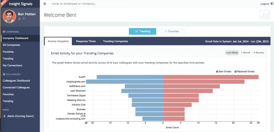
Task: Click the 9Lenses chart label
Action: (x=81, y=109)
